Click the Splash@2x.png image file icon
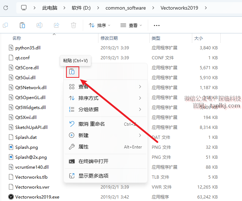 pos(11,157)
